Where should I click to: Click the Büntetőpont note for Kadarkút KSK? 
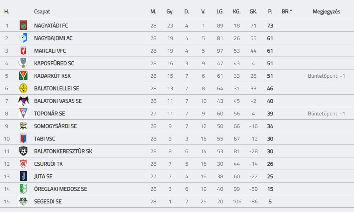tap(327, 76)
